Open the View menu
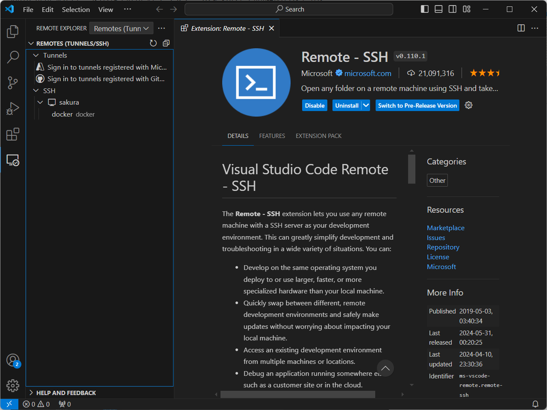The image size is (547, 410). pyautogui.click(x=106, y=9)
